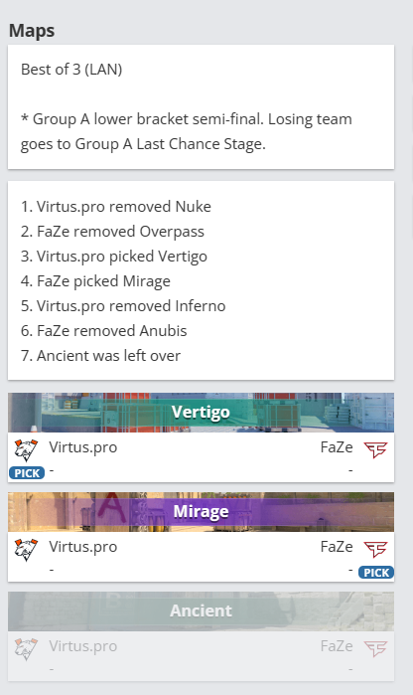Open the Mirage map banner
The width and height of the screenshot is (413, 695).
[201, 511]
